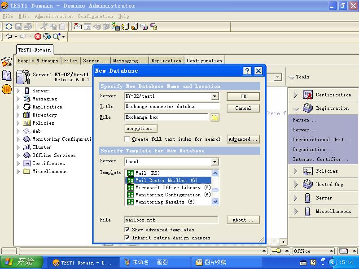
Task: Click the help question mark in New Database dialog
Action: pos(247,71)
